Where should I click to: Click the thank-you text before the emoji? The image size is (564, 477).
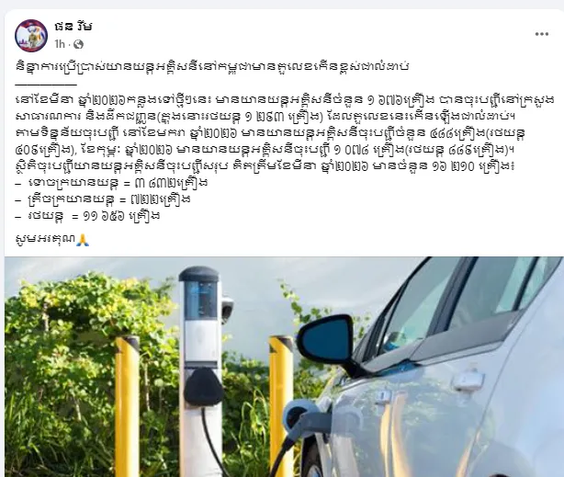[46, 239]
